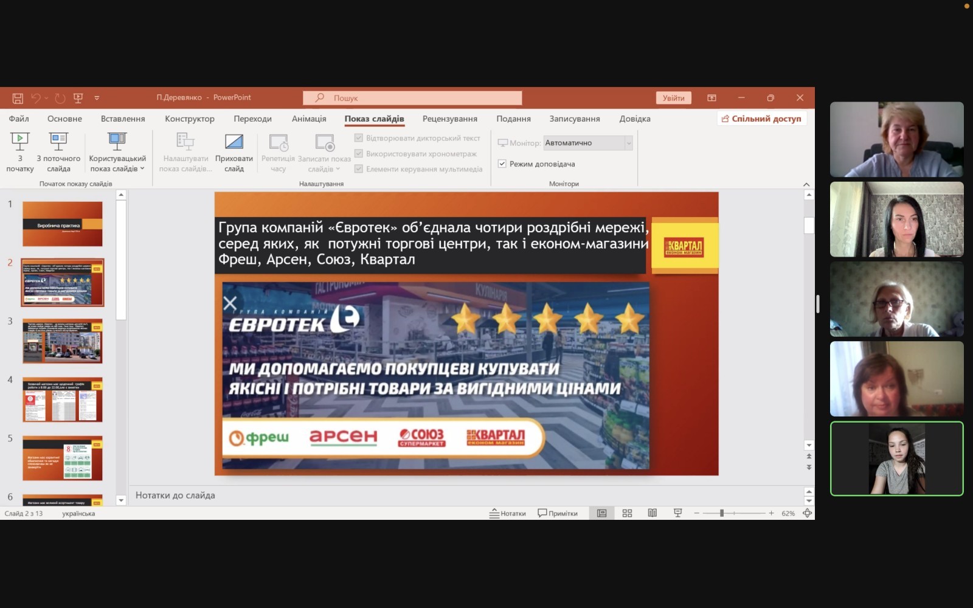The height and width of the screenshot is (608, 973).
Task: Click in the Пошук search field
Action: coord(412,98)
